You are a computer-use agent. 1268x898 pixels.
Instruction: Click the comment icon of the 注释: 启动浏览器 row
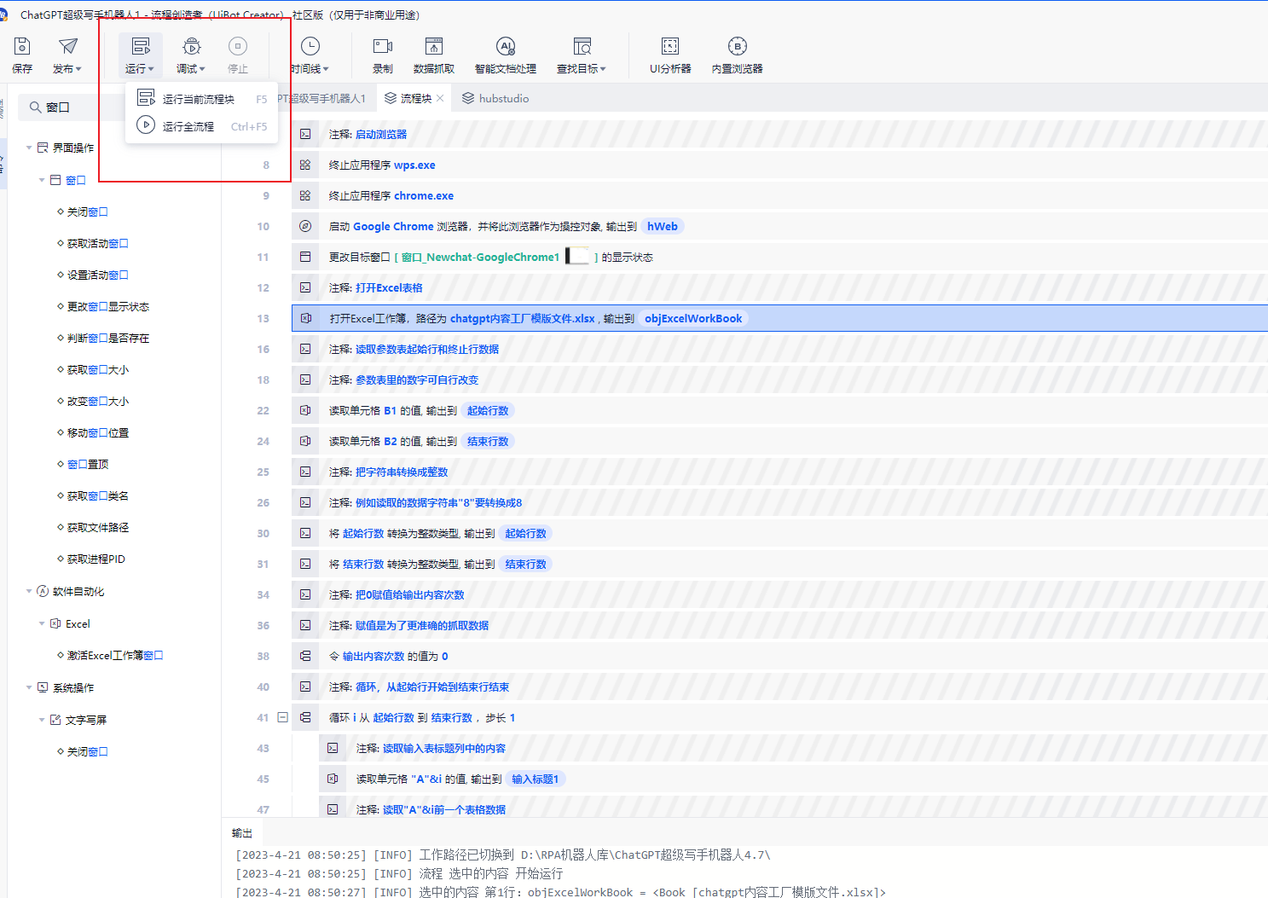pyautogui.click(x=305, y=135)
